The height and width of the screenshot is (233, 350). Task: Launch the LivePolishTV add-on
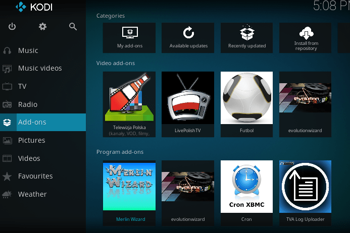[188, 104]
